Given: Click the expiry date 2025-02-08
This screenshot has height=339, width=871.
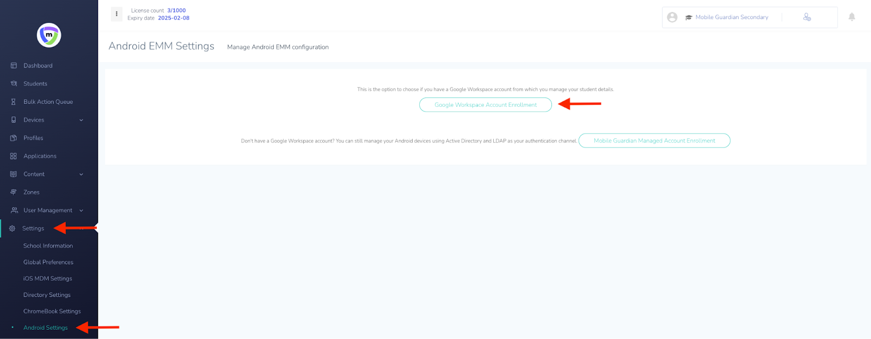Looking at the screenshot, I should (x=174, y=18).
